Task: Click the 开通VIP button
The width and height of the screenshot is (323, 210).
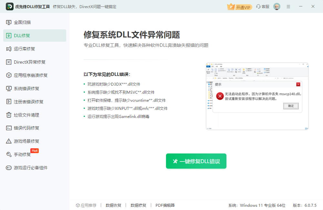Action: point(240,6)
